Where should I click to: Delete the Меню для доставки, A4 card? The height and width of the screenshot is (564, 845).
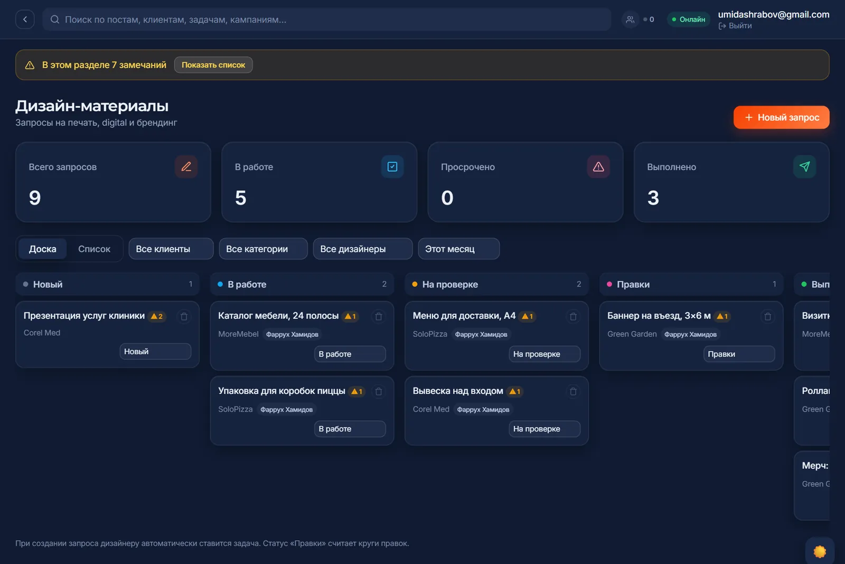click(x=573, y=317)
